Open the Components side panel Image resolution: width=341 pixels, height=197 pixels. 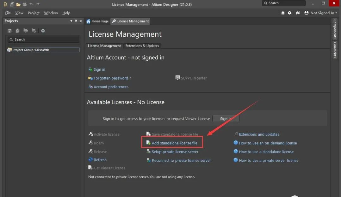point(335,29)
